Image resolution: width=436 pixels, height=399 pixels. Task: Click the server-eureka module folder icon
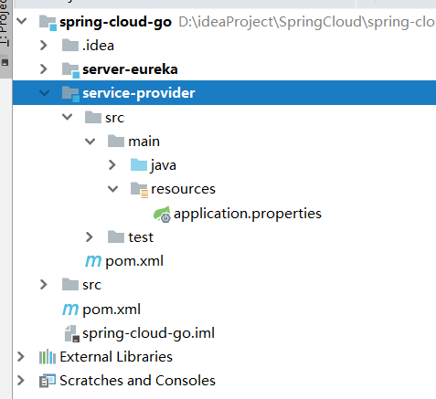(x=70, y=70)
